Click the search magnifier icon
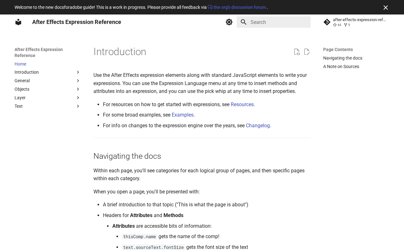The height and width of the screenshot is (252, 404). click(x=243, y=22)
